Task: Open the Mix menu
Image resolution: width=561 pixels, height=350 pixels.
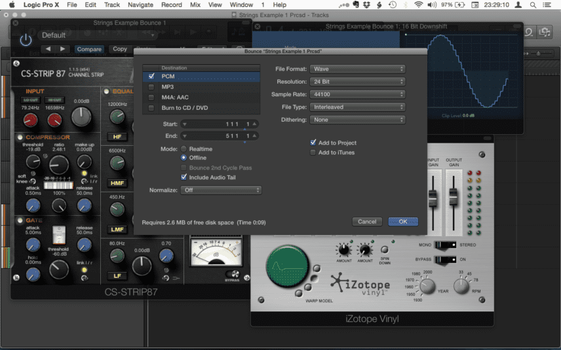Action: [195, 5]
